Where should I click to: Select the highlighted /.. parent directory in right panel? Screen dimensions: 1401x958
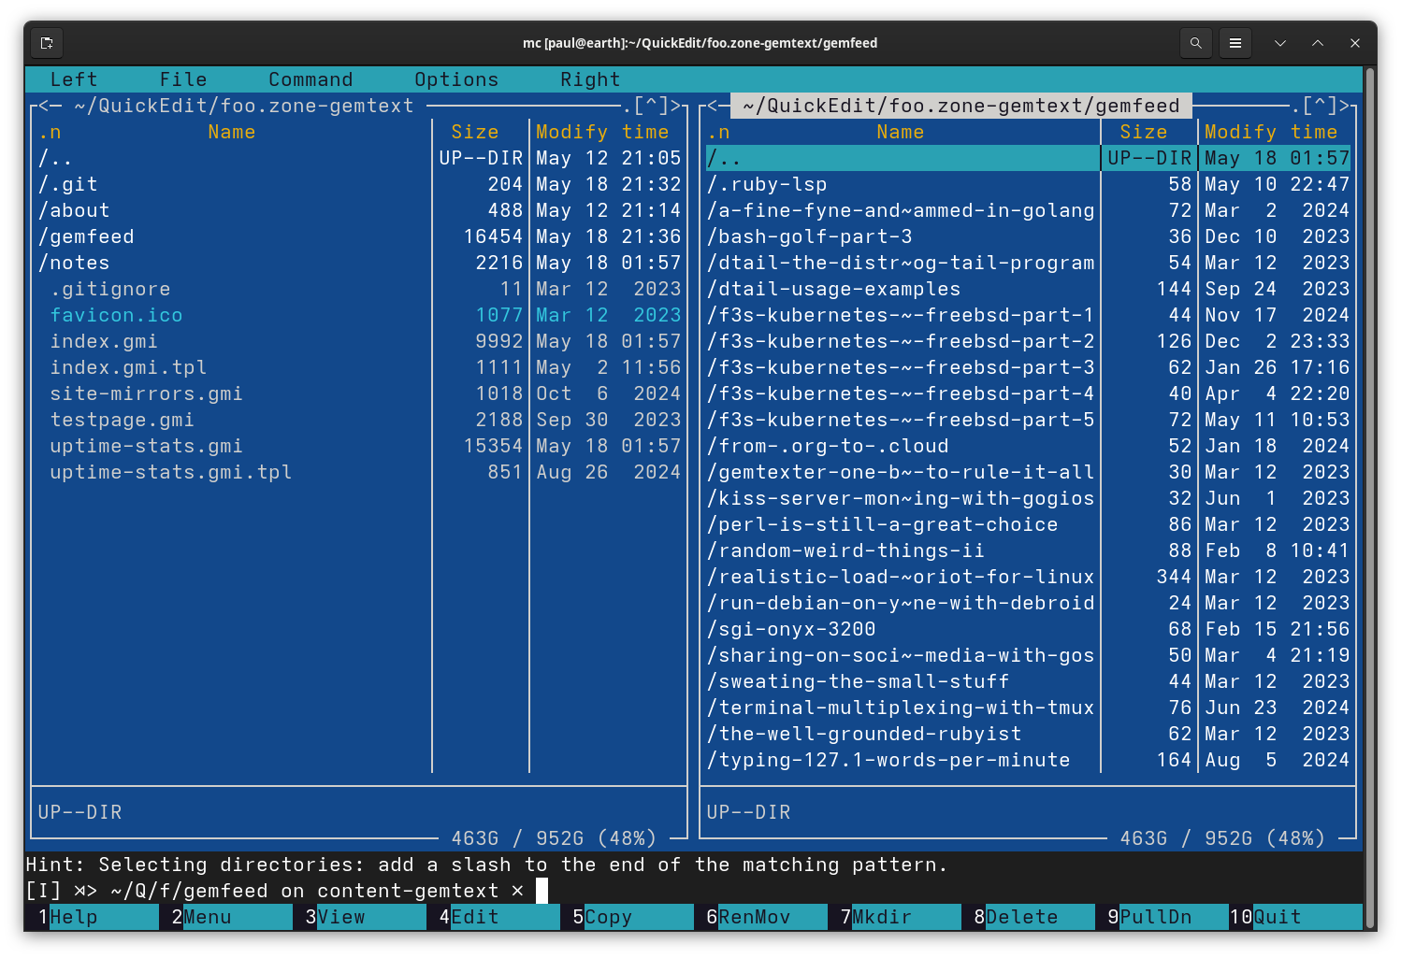[x=1029, y=158]
